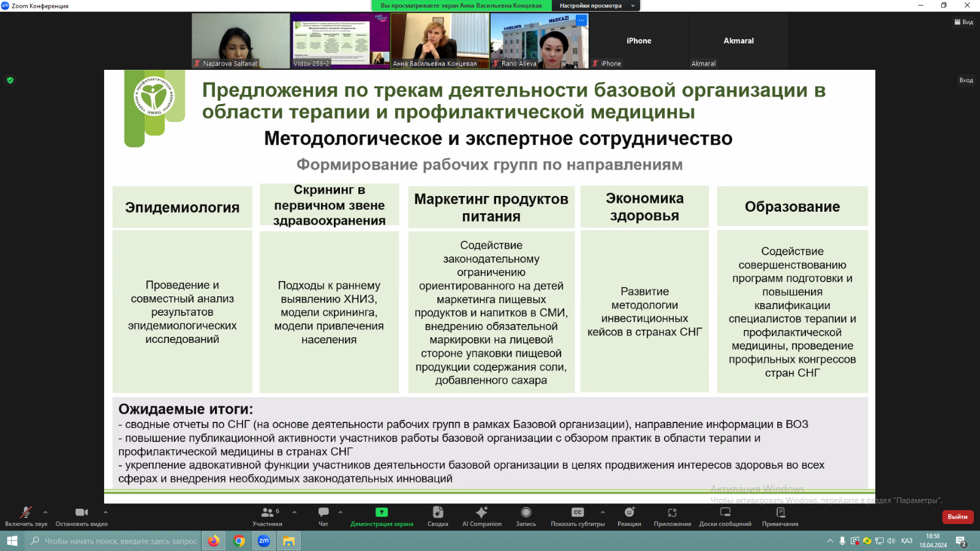Launch AI Companion

(481, 515)
